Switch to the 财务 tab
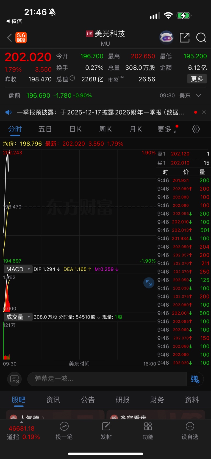Image resolution: width=211 pixels, height=459 pixels. click(157, 400)
